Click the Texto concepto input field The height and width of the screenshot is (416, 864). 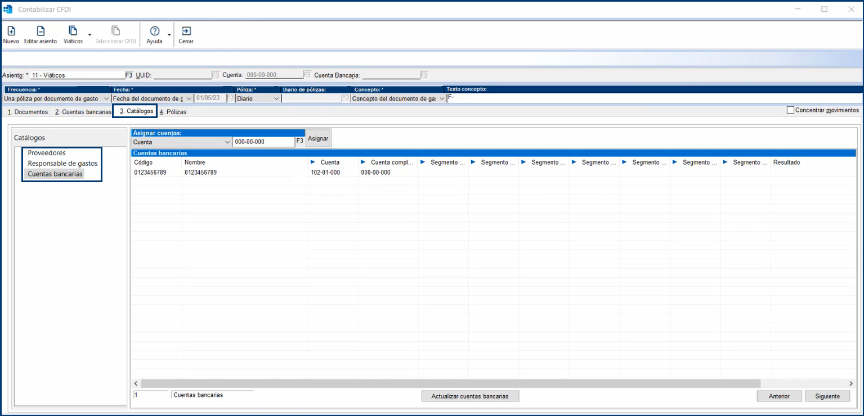point(653,98)
